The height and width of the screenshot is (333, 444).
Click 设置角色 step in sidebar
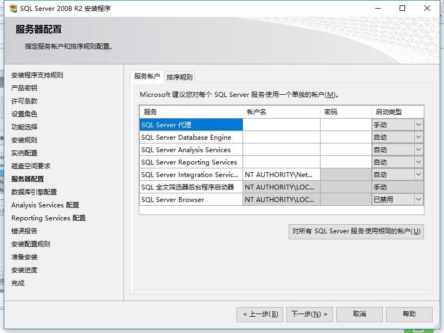coord(24,114)
